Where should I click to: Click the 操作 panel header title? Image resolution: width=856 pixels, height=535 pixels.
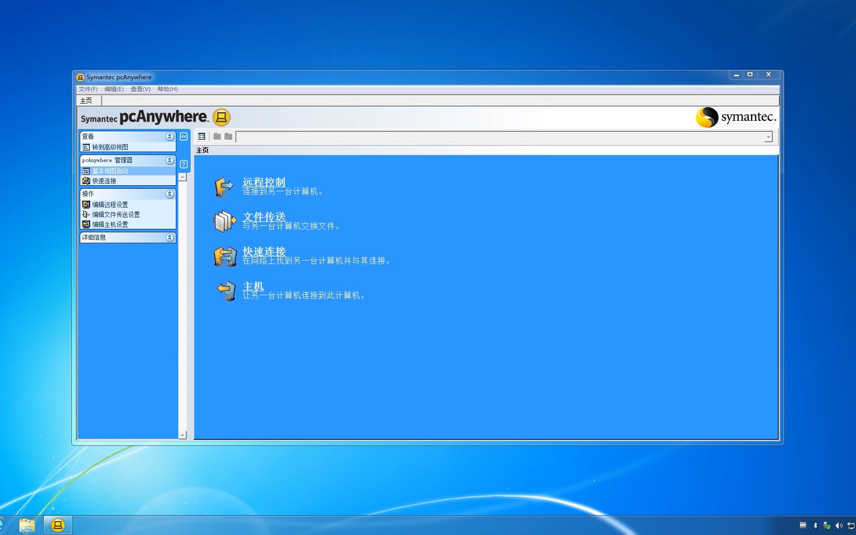tap(88, 194)
